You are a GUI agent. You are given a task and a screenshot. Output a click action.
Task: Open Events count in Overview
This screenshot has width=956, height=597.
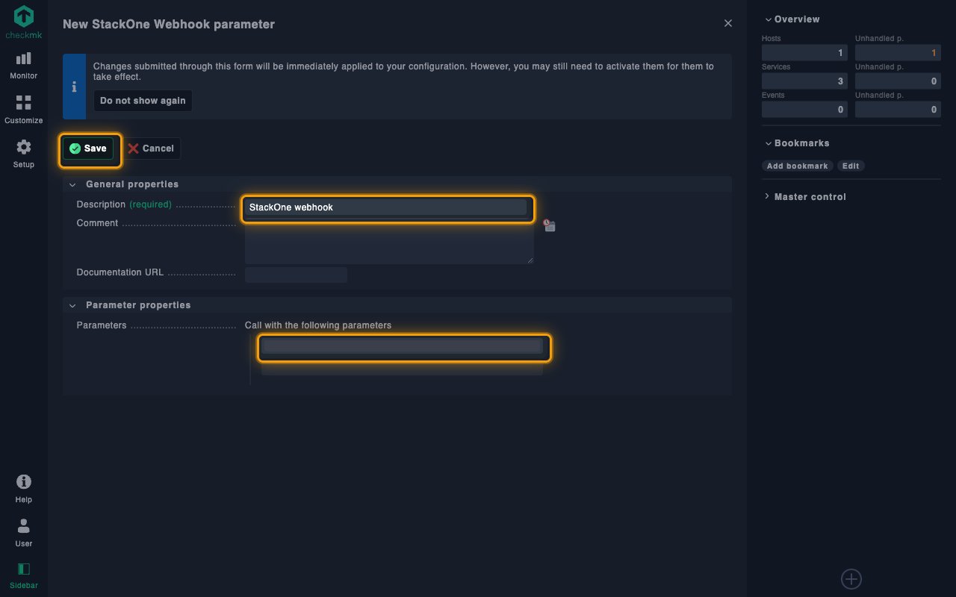(x=804, y=110)
